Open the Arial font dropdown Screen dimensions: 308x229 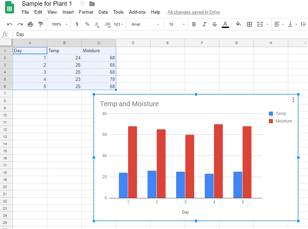click(145, 24)
